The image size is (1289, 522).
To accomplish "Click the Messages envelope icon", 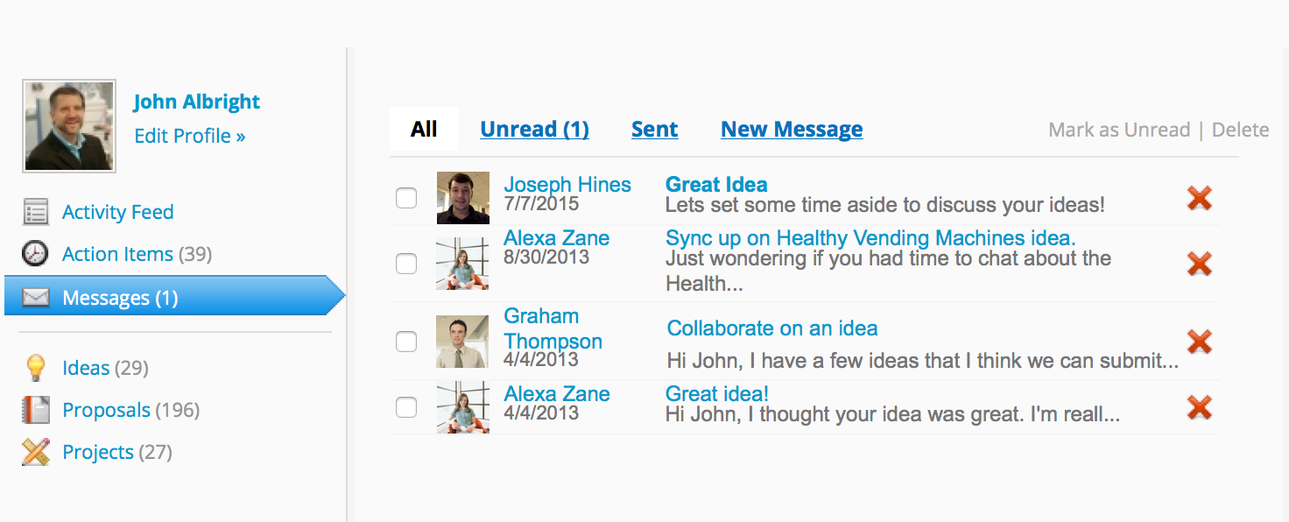I will (35, 298).
